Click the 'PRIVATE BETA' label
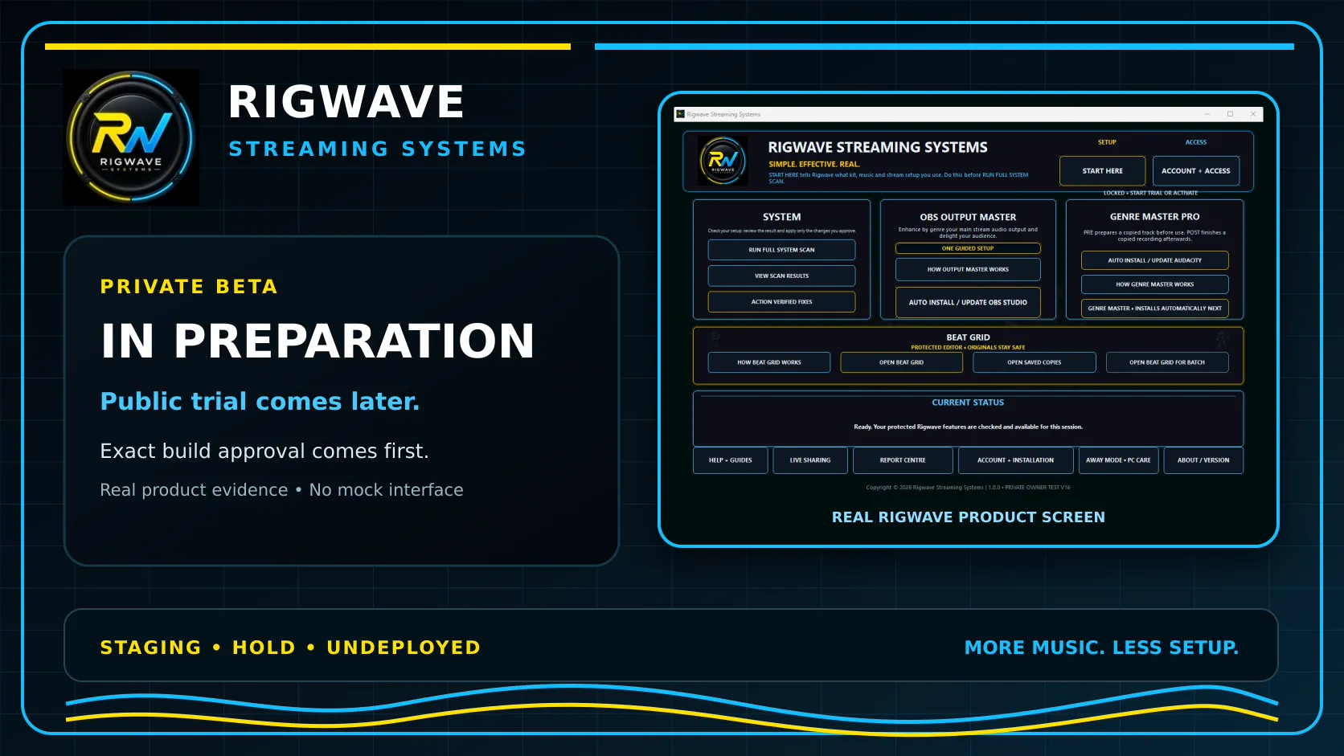Screen dimensions: 1344x756 tap(189, 287)
